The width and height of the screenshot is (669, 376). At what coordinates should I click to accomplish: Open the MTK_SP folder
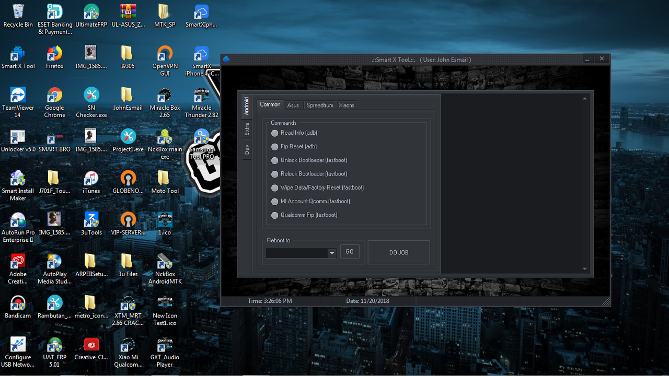tap(165, 16)
